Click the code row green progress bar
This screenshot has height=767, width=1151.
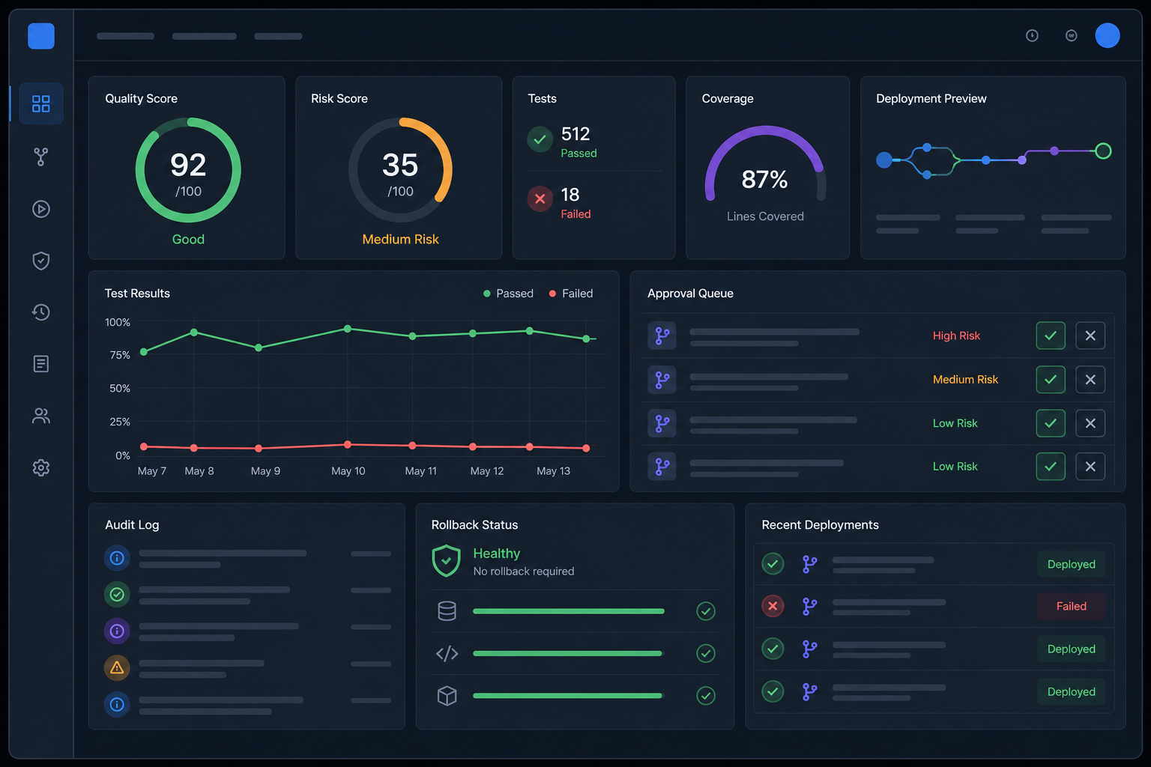pyautogui.click(x=569, y=654)
